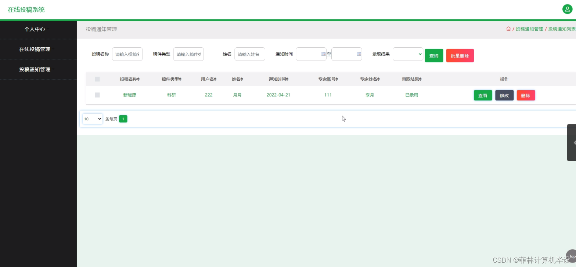The image size is (576, 267).
Task: Open the page size 10 dropdown
Action: pyautogui.click(x=93, y=119)
